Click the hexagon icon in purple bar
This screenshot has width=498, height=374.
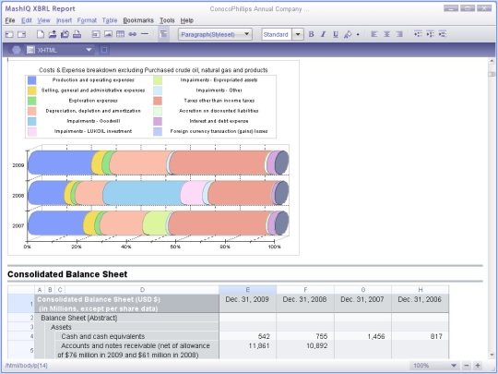(17, 50)
